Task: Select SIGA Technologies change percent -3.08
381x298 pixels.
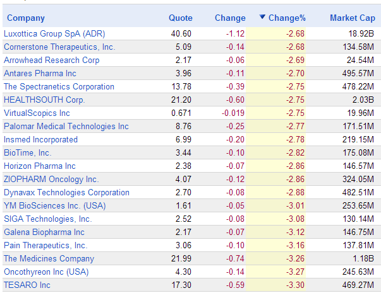Action: point(295,219)
